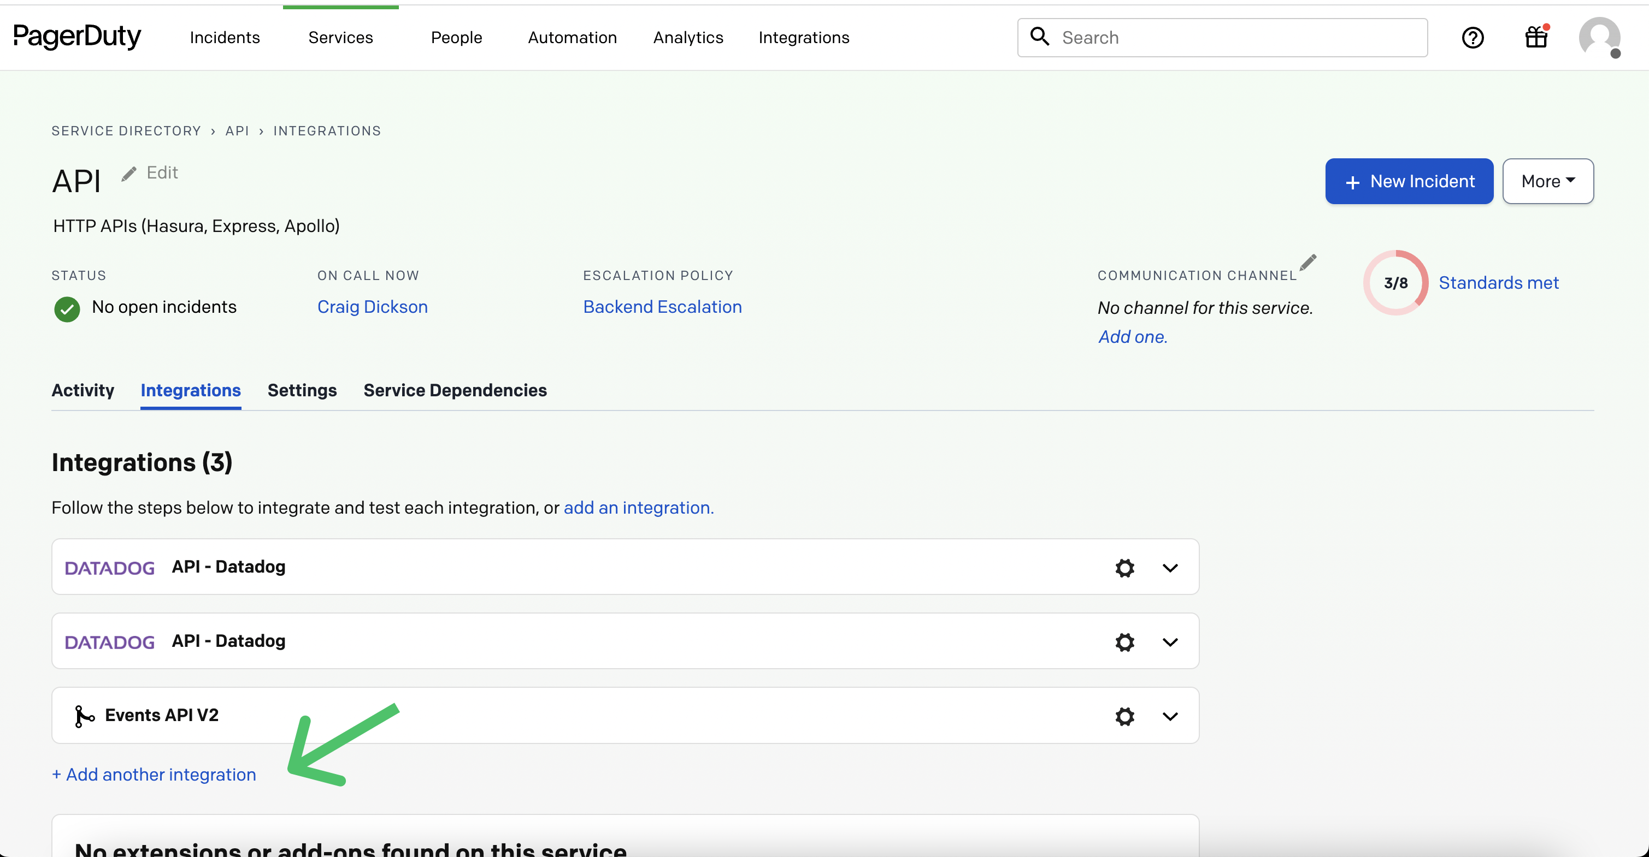
Task: Expand the second API - Datadog integration
Action: 1170,642
